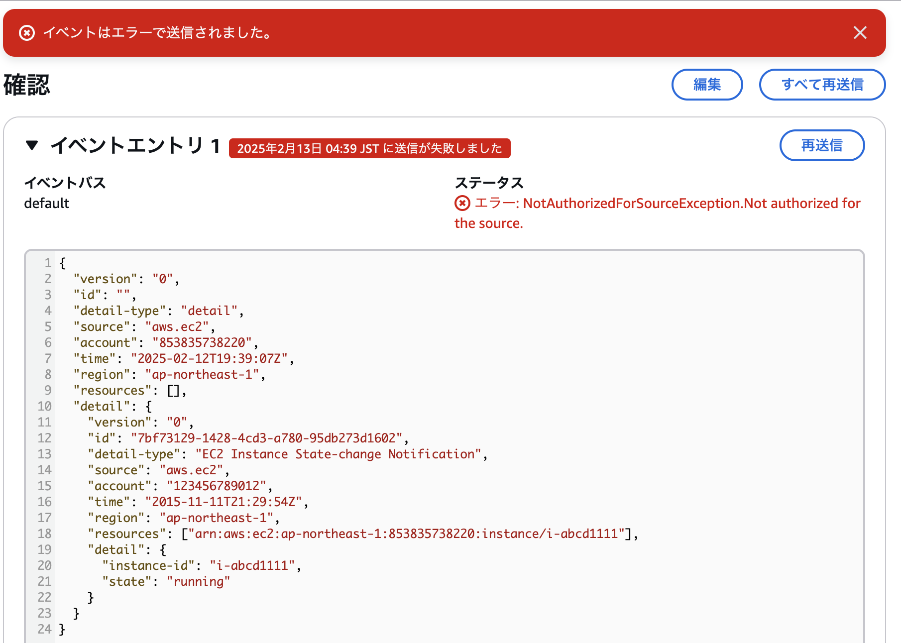901x643 pixels.
Task: Click line number 1 in the code gutter
Action: 48,263
